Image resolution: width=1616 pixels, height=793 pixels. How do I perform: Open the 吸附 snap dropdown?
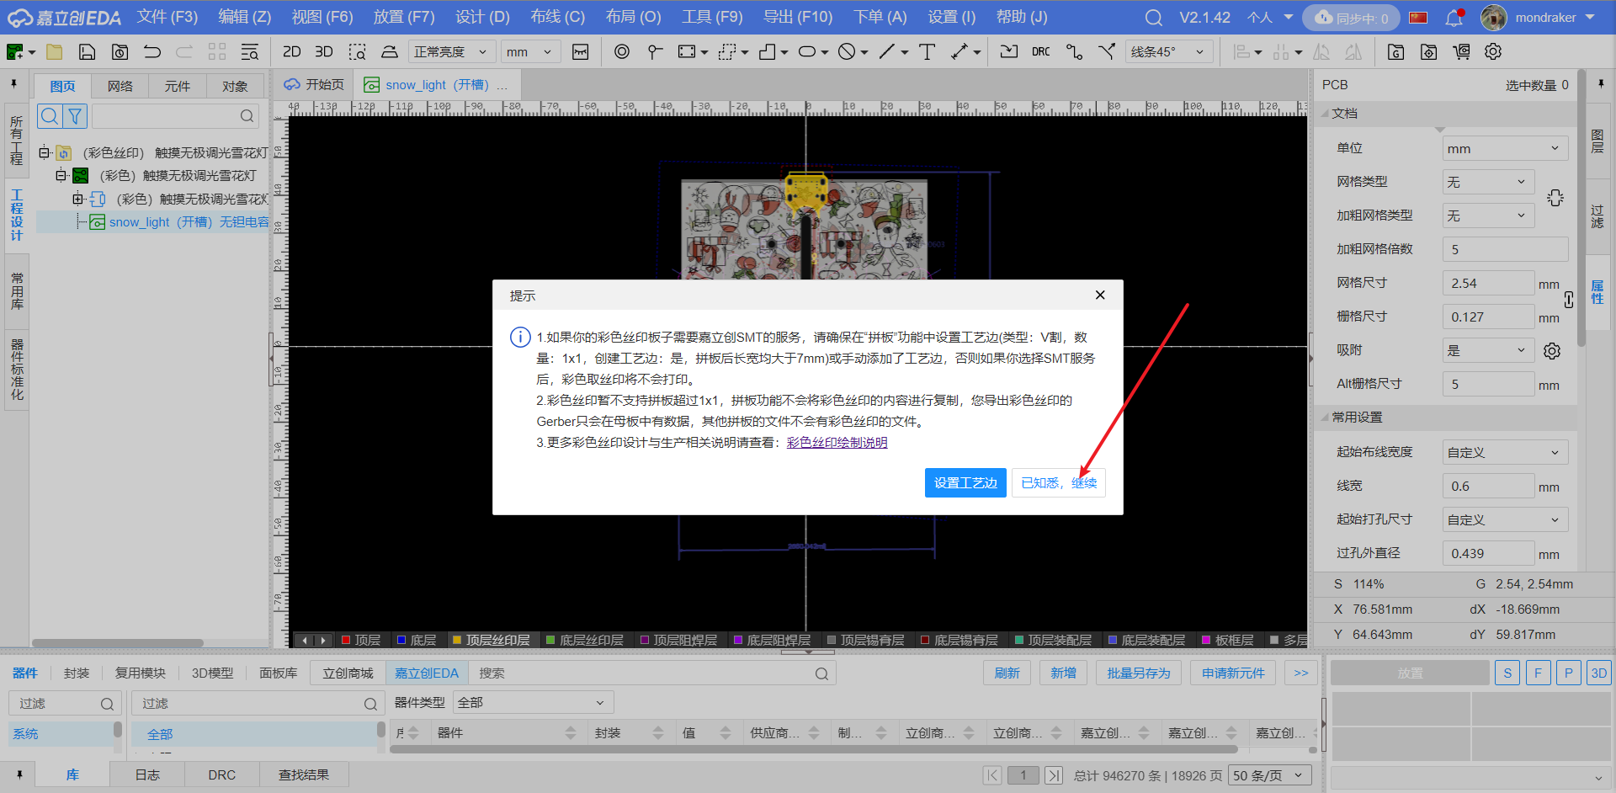[x=1488, y=350]
